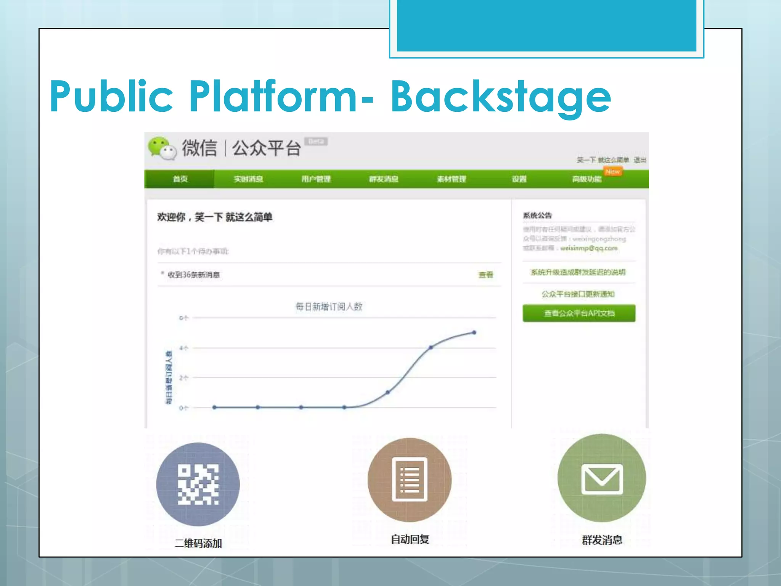The image size is (781, 586).
Task: Open the weixinmp@qq.com email link
Action: 589,248
